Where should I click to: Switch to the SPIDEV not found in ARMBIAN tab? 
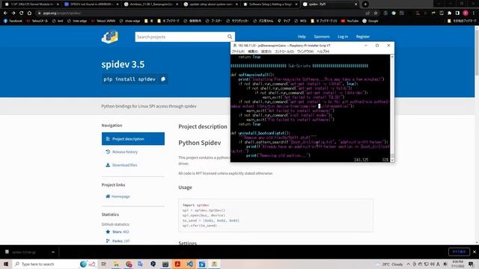[91, 4]
